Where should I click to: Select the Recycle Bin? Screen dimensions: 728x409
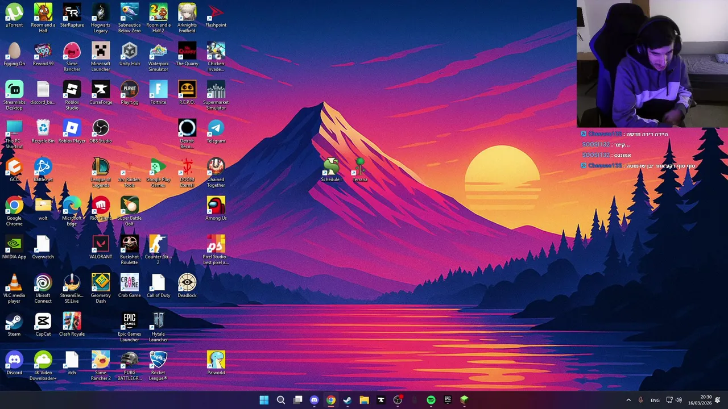click(x=43, y=132)
